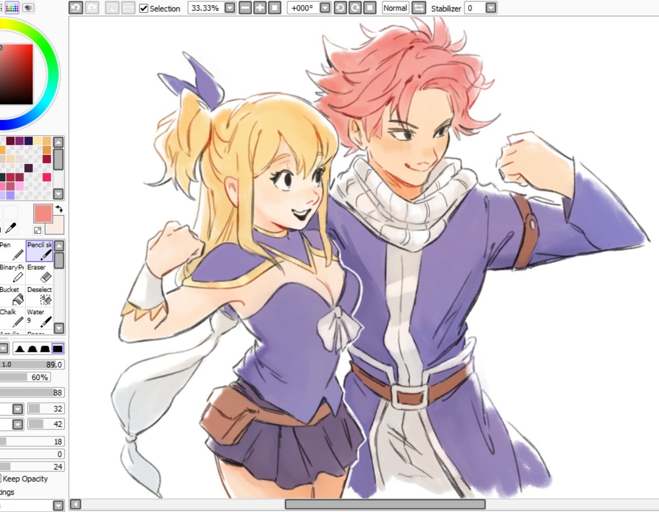The width and height of the screenshot is (659, 512).
Task: Click the Normal view mode button
Action: click(x=395, y=8)
